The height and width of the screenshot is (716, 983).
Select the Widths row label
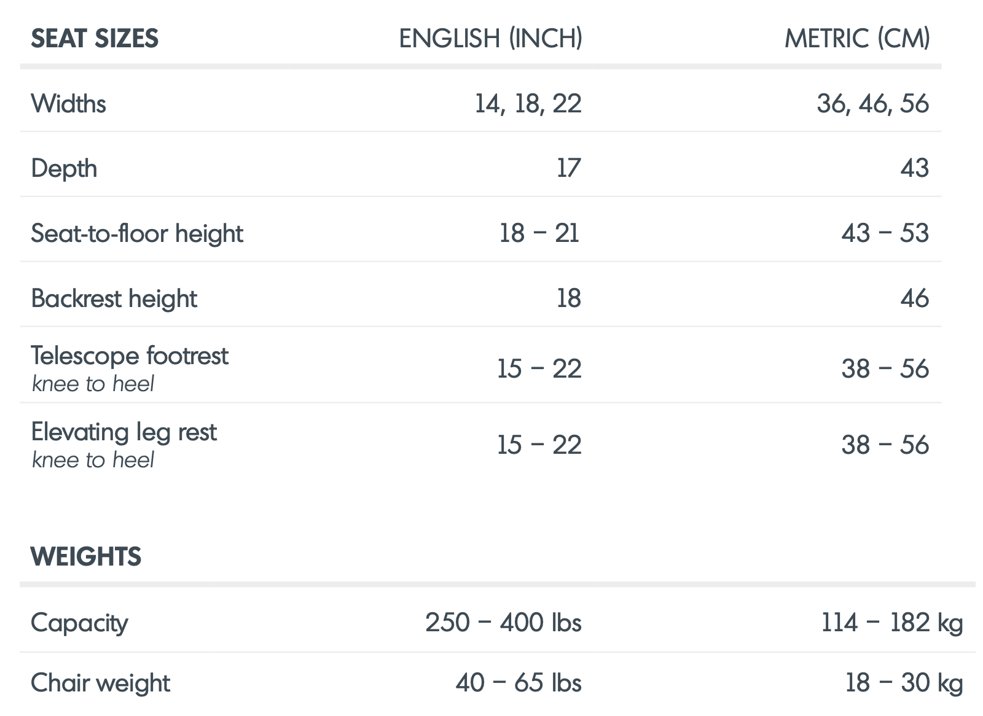(68, 104)
